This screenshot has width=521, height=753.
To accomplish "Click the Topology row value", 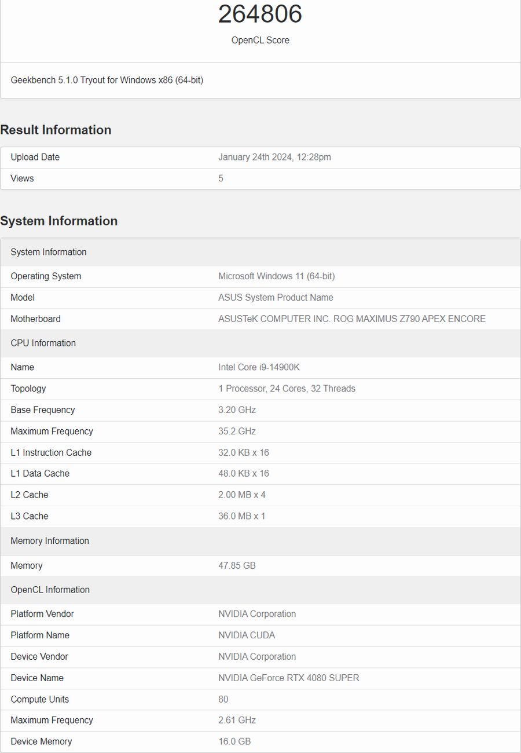I will [287, 389].
